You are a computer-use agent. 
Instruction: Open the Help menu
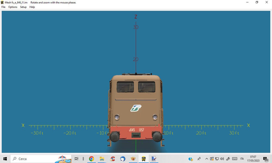coord(32,7)
